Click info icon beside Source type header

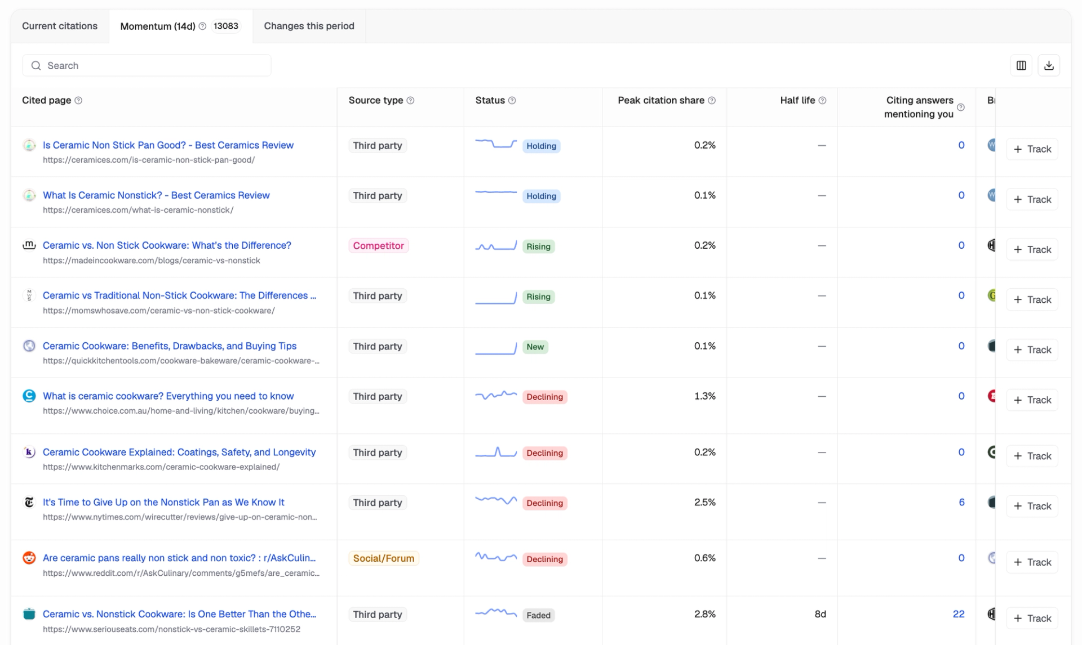(x=410, y=100)
